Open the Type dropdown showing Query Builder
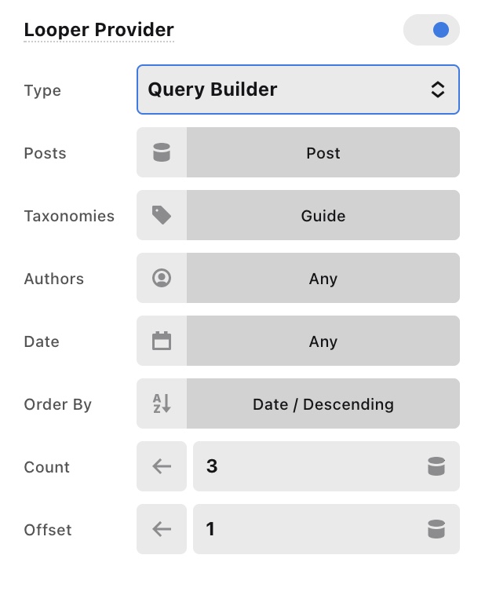 point(298,89)
